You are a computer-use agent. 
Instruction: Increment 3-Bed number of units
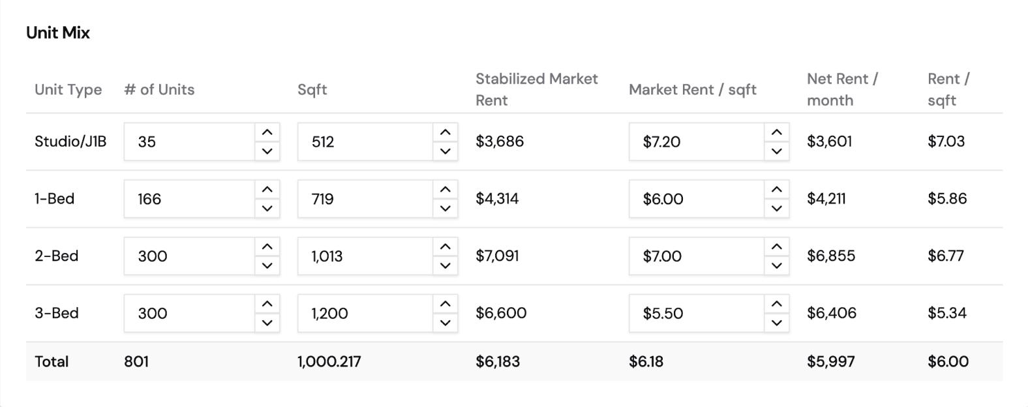click(267, 304)
